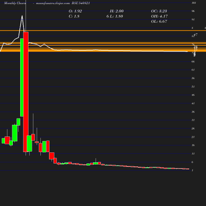Click the 16 price axis label
The image size is (206, 206).
point(193,145)
